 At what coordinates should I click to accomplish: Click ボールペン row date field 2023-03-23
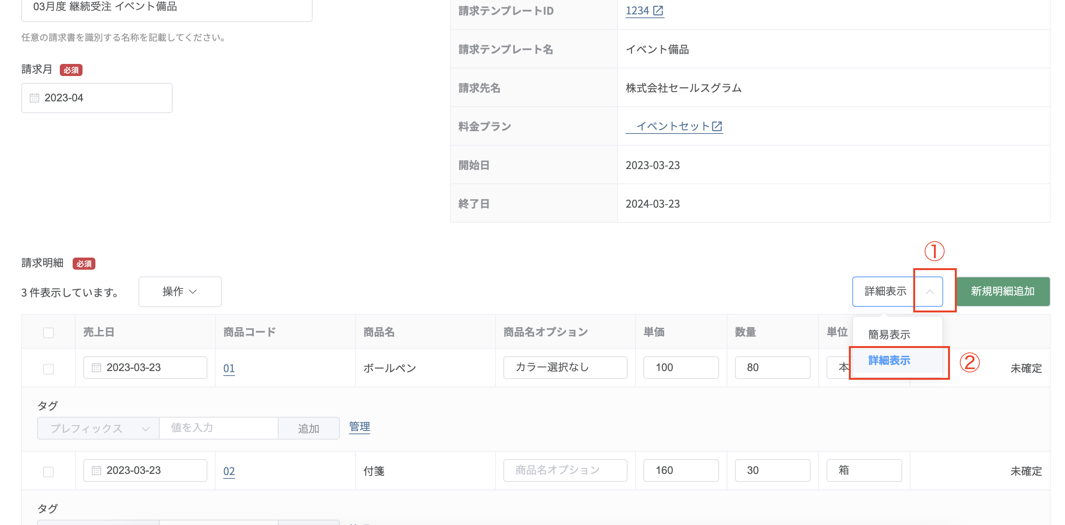point(145,368)
